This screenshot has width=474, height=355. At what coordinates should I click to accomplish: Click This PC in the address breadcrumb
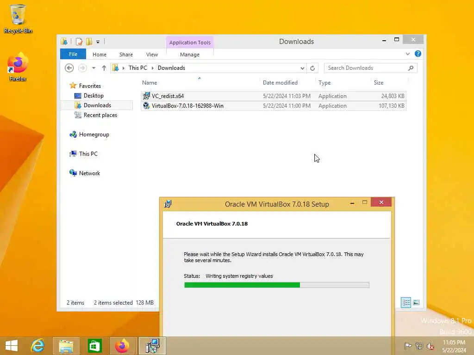(x=138, y=68)
